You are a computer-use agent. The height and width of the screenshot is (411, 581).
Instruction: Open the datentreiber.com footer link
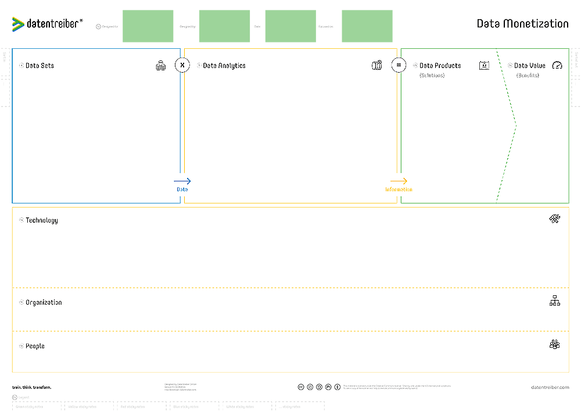tap(550, 387)
